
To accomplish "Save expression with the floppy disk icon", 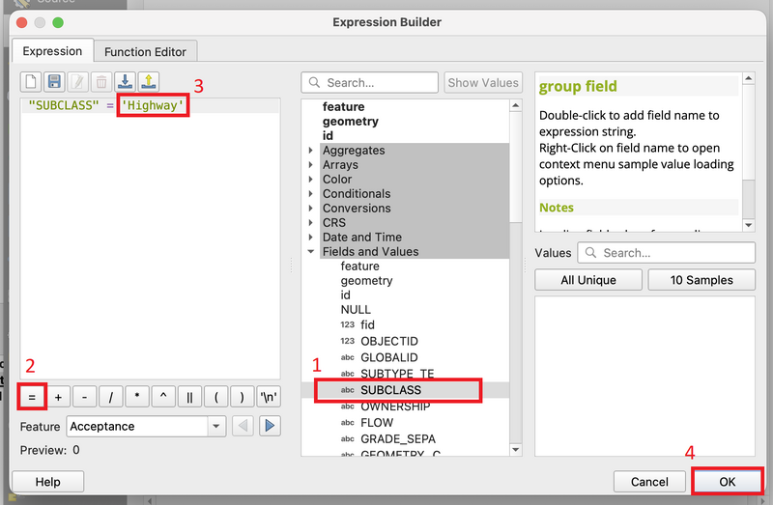I will 54,82.
